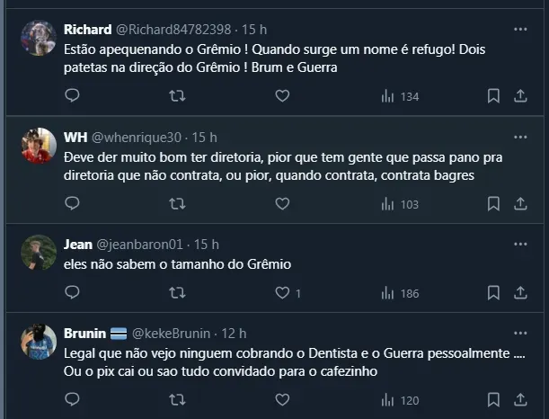Open more options on Richard's tweet

[x=520, y=30]
